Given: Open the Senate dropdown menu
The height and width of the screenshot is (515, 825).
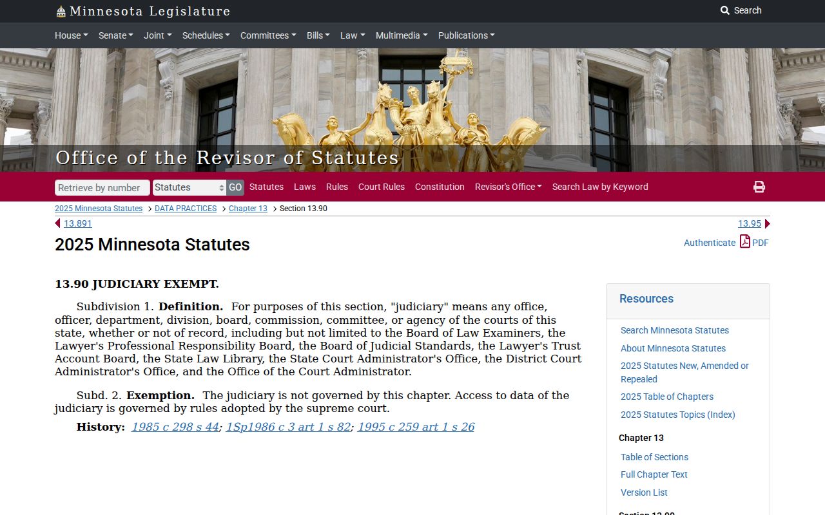Looking at the screenshot, I should (116, 35).
